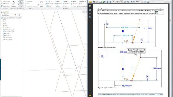Choose the Thicken tool
The height and width of the screenshot is (97, 173).
pos(74,4)
